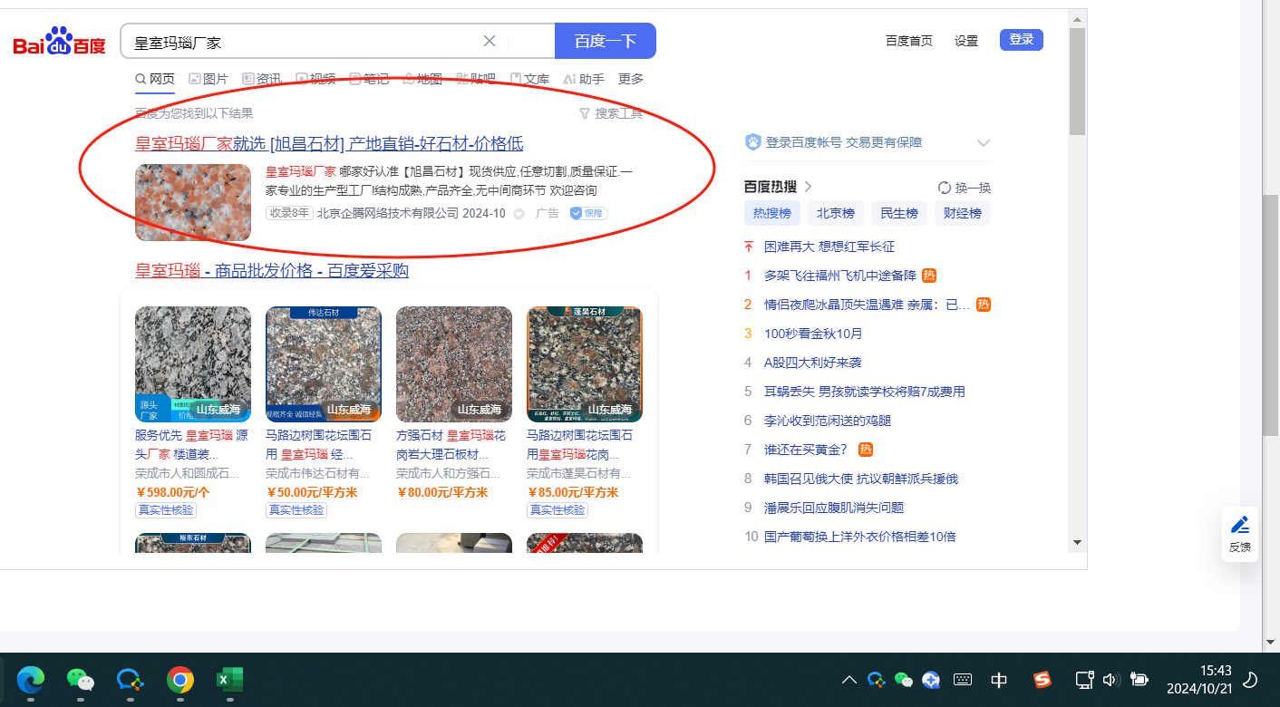This screenshot has height=707, width=1280.
Task: Switch to the 文库 tab
Action: click(x=530, y=79)
